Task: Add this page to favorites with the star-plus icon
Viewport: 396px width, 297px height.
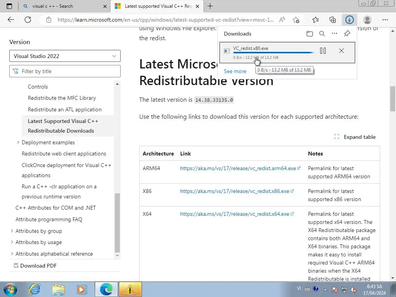Action: click(x=296, y=20)
